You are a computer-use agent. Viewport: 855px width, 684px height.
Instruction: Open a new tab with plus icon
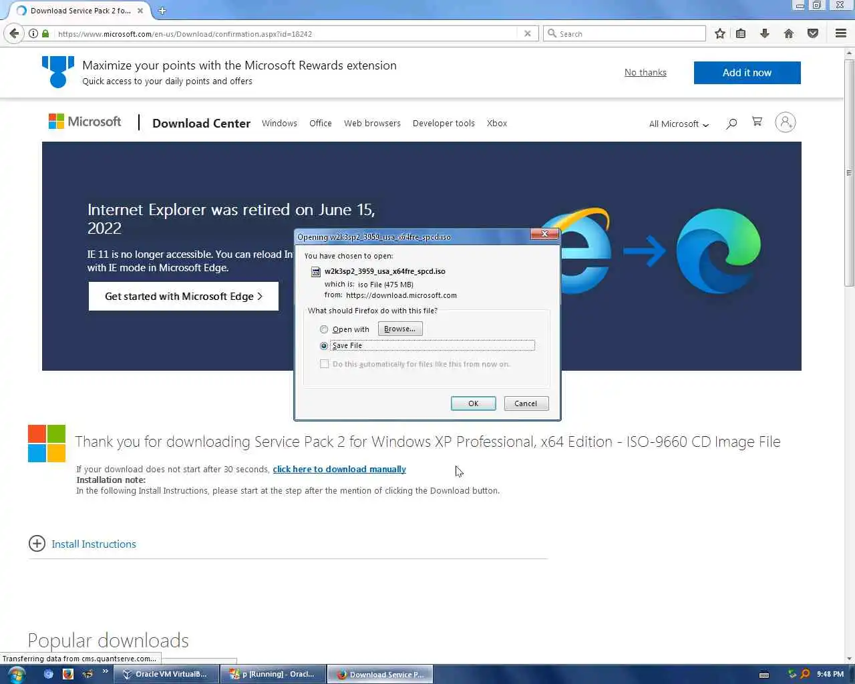162,11
